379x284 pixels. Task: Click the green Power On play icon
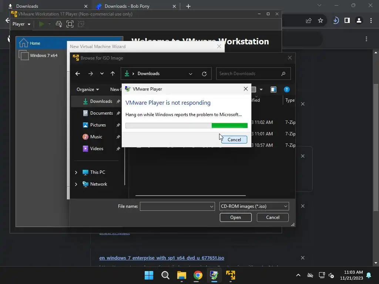click(41, 24)
